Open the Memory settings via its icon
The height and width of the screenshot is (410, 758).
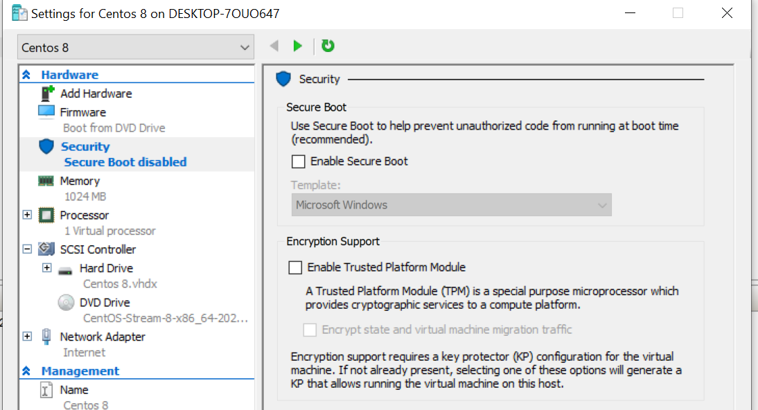[x=46, y=180]
